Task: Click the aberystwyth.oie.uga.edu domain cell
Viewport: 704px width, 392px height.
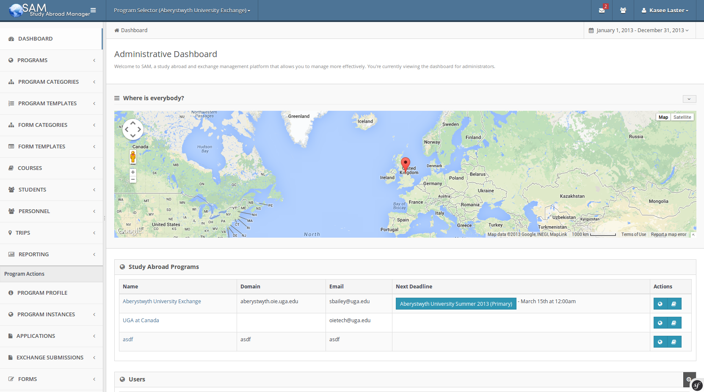Action: tap(281, 304)
